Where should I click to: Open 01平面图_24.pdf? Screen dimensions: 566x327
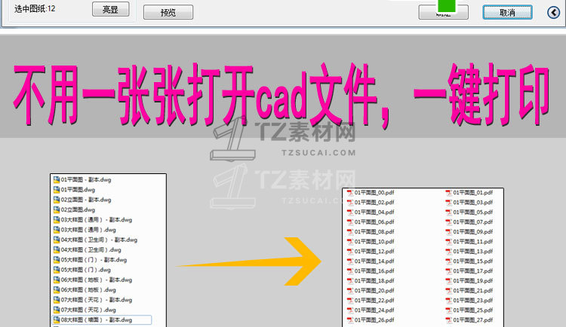371,310
